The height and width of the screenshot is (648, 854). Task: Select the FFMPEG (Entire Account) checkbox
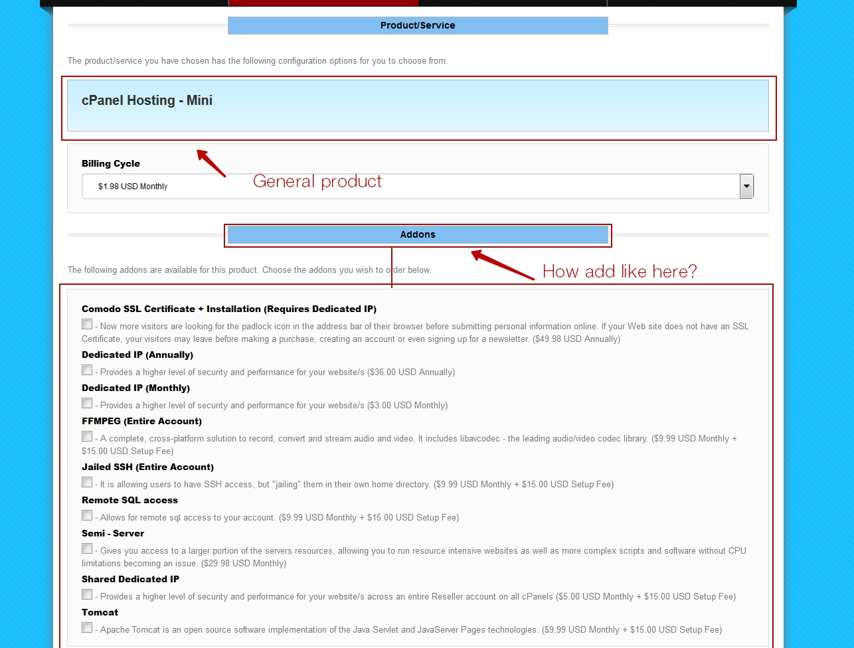pyautogui.click(x=87, y=436)
